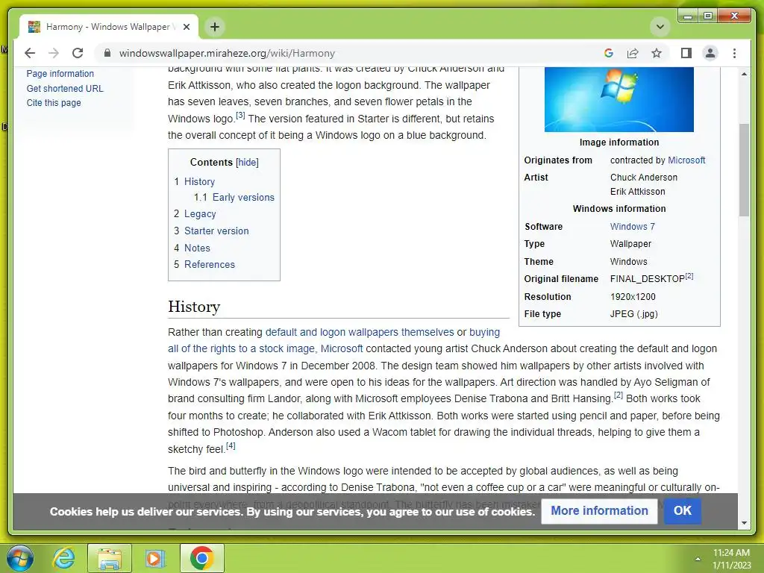The width and height of the screenshot is (764, 573).
Task: Open footnote [3] after Windows logo
Action: pyautogui.click(x=240, y=116)
